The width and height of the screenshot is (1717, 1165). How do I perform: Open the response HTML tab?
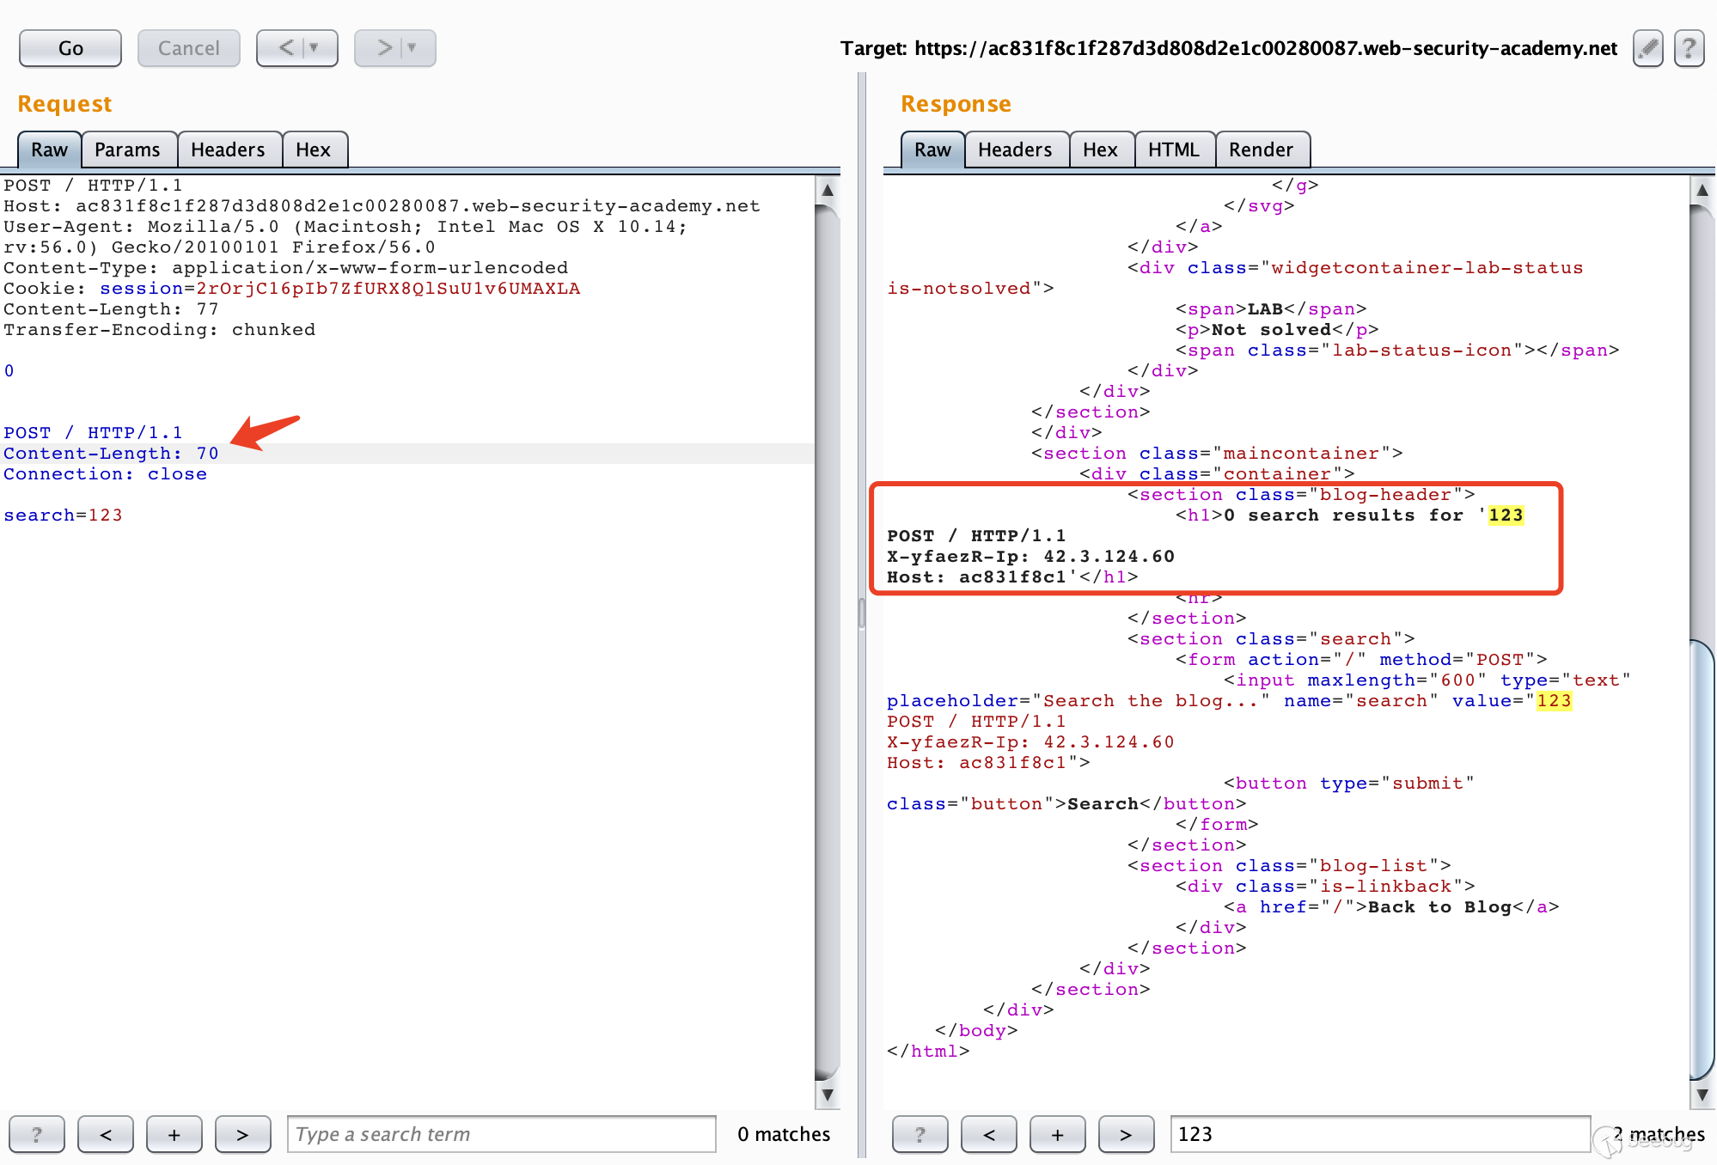1173,149
